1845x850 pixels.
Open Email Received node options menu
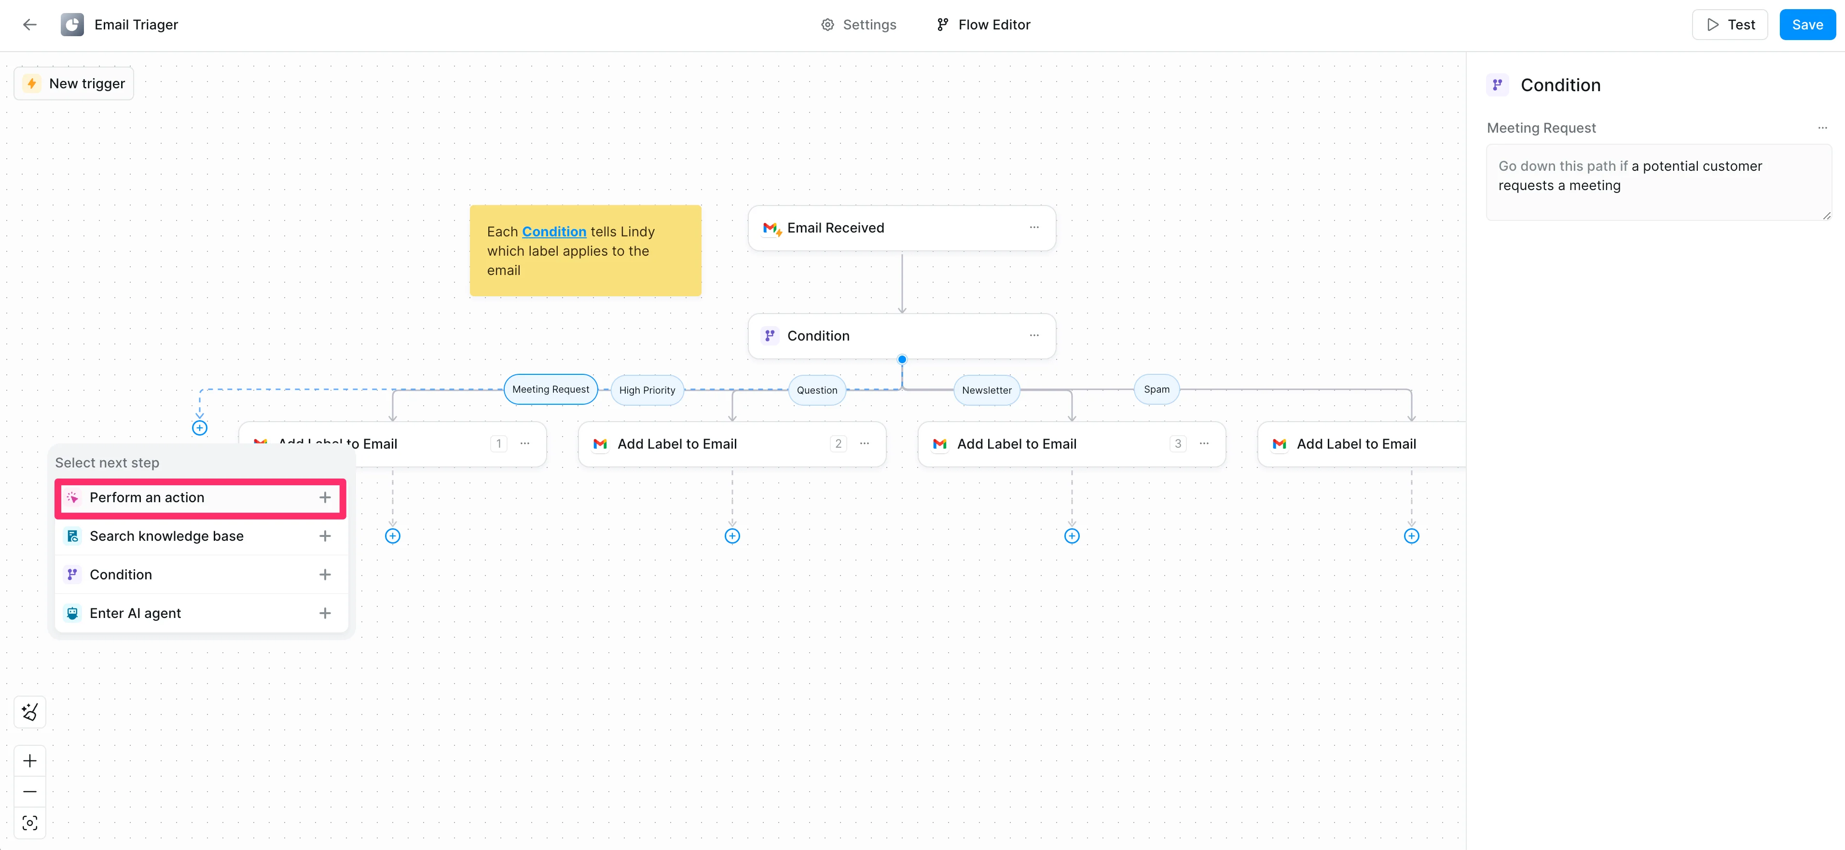point(1033,228)
